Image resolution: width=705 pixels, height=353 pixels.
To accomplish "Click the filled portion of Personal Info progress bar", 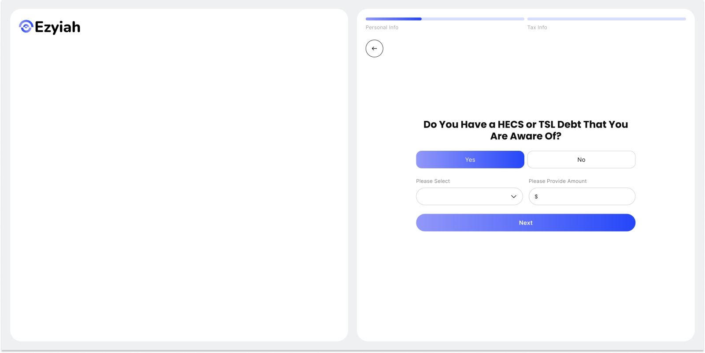I will pyautogui.click(x=393, y=19).
